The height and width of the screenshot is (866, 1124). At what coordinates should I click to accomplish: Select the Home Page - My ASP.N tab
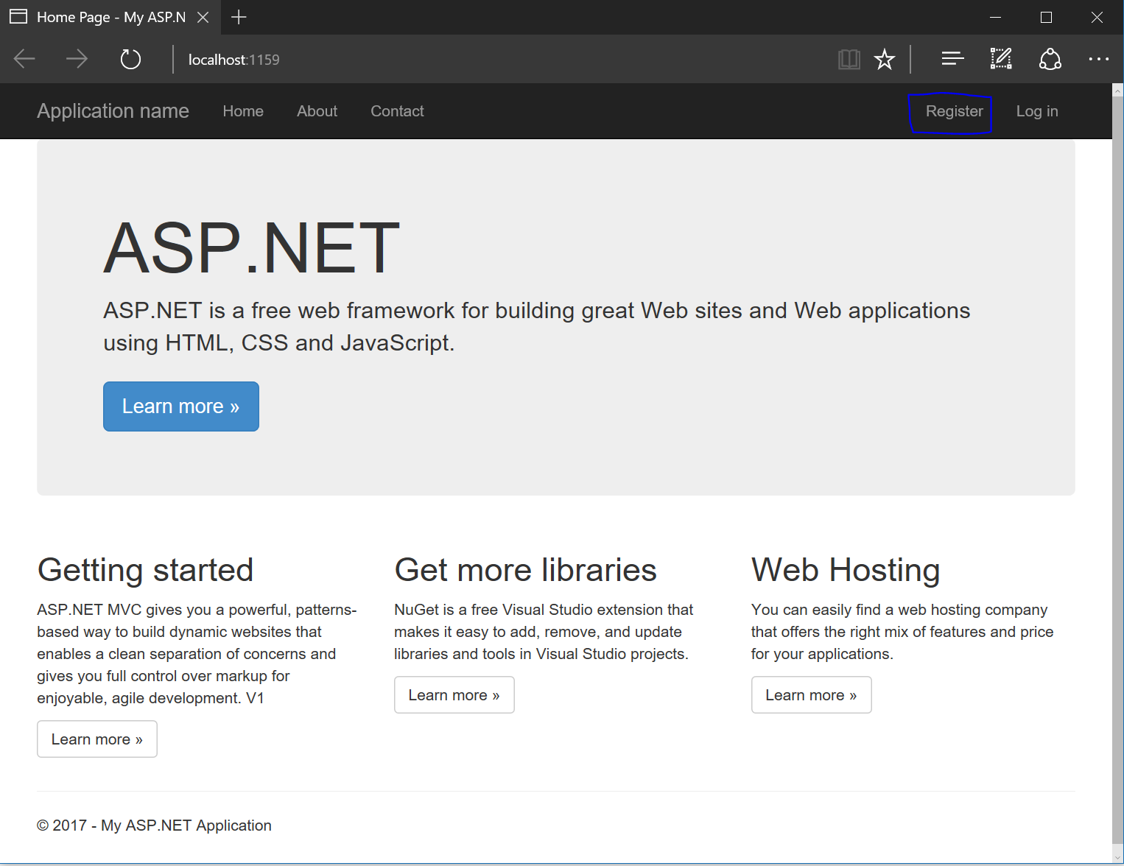[x=110, y=17]
